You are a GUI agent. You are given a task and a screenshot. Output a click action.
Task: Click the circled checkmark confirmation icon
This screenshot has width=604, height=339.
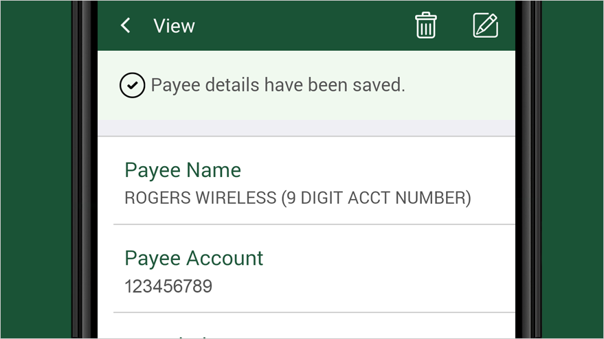[132, 85]
